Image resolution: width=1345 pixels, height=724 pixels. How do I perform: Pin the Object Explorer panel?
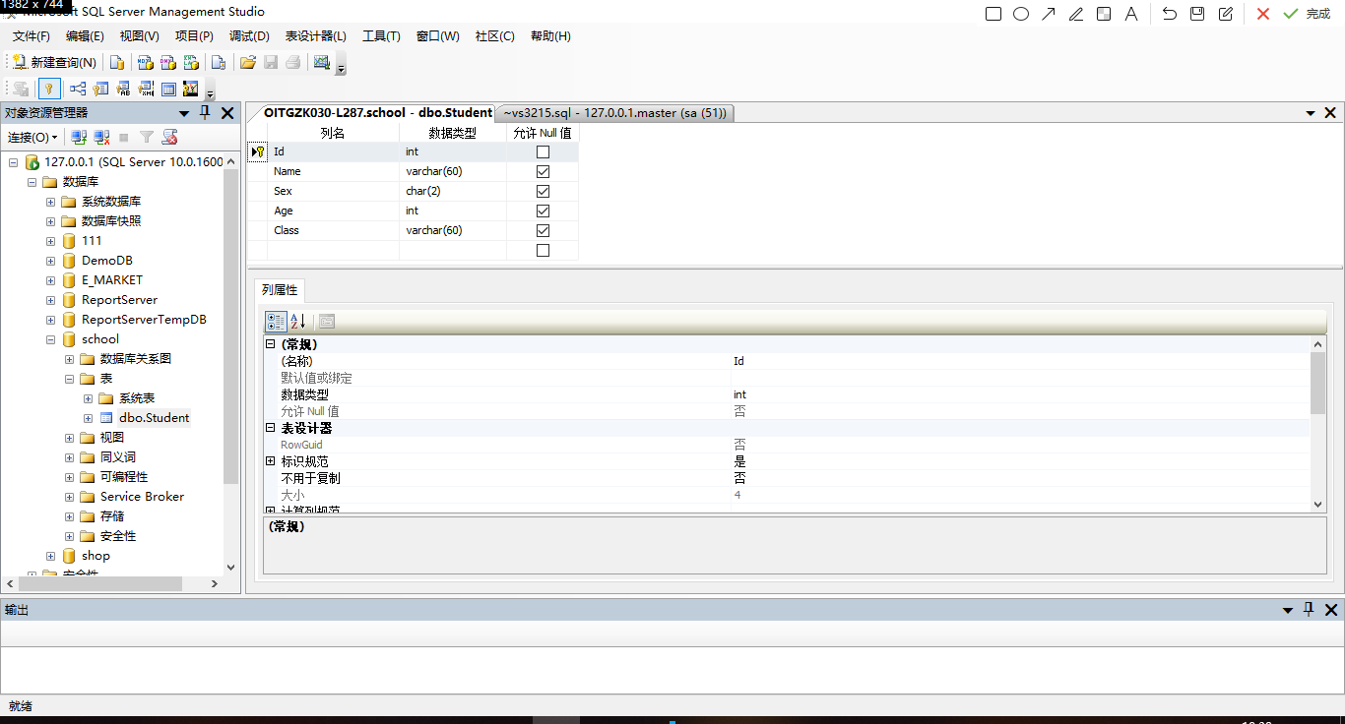tap(206, 113)
